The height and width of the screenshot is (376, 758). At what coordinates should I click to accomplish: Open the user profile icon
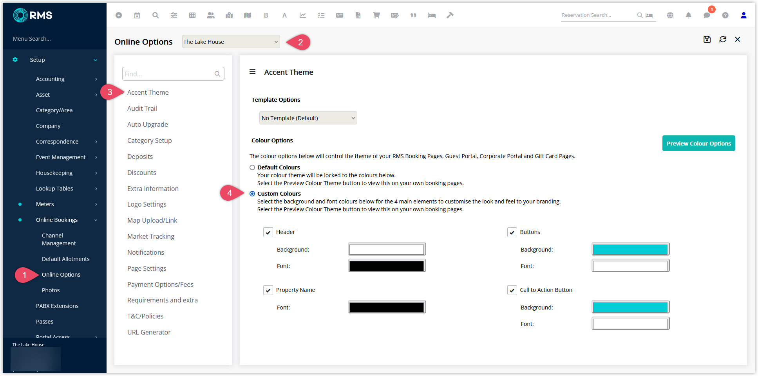744,15
